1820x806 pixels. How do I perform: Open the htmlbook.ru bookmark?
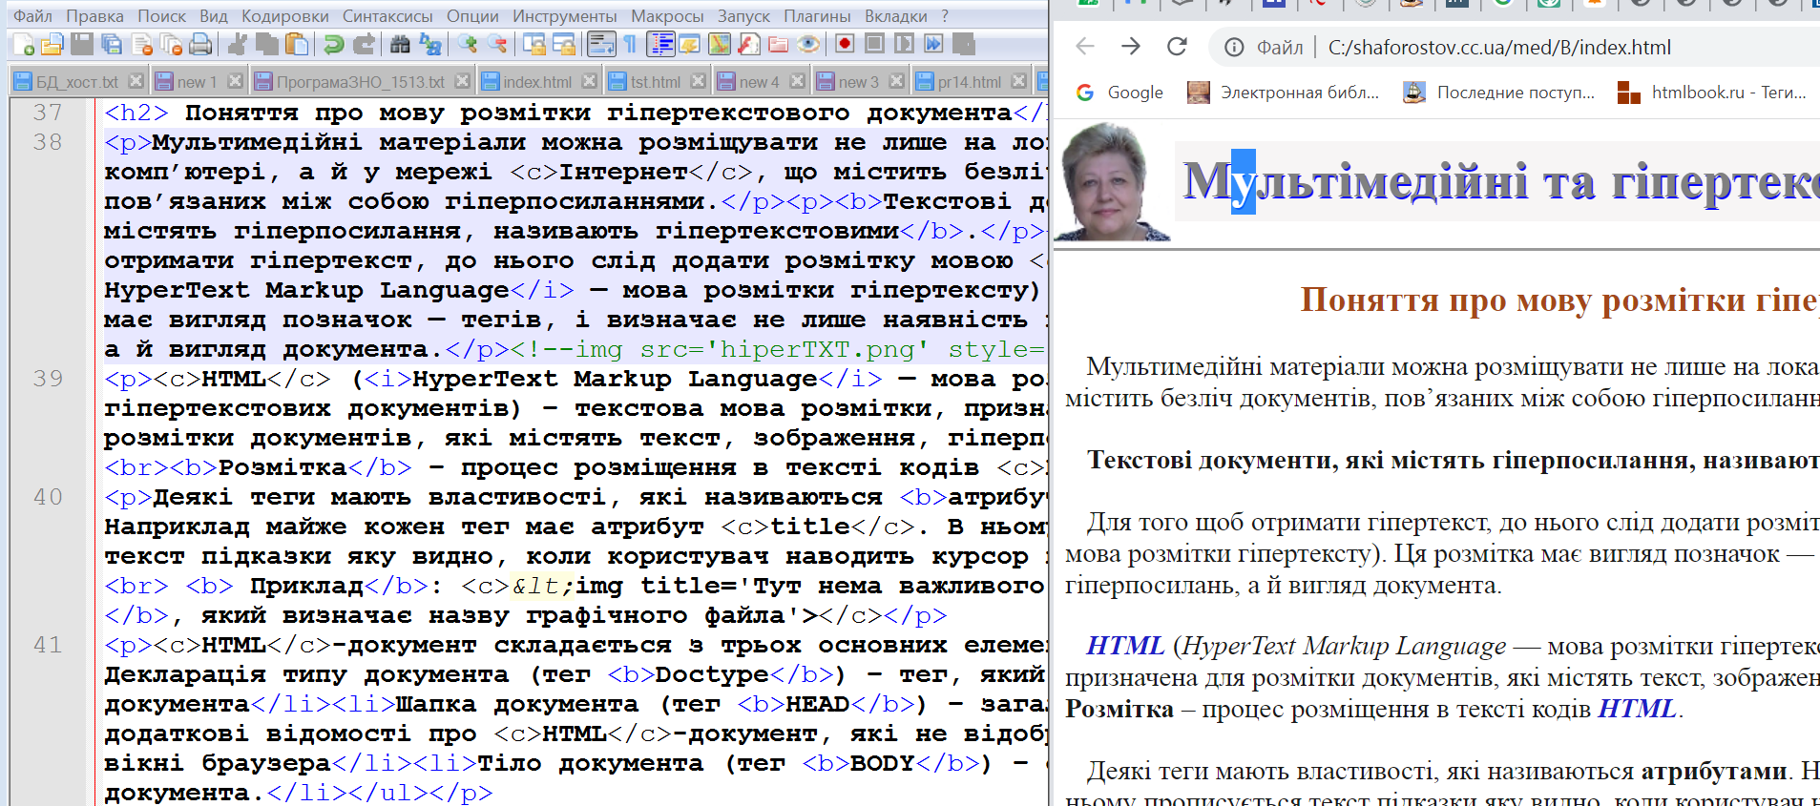point(1712,93)
